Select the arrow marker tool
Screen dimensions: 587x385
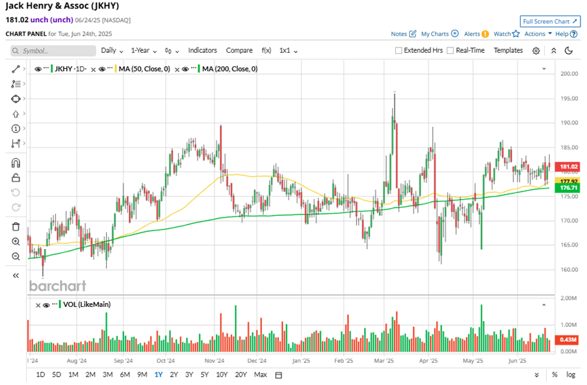16,114
